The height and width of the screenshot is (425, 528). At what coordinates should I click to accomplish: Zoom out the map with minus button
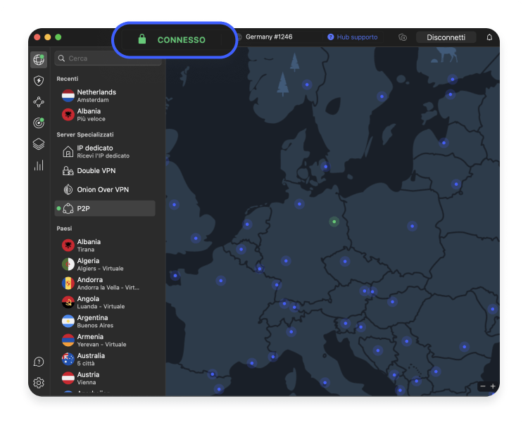[483, 386]
